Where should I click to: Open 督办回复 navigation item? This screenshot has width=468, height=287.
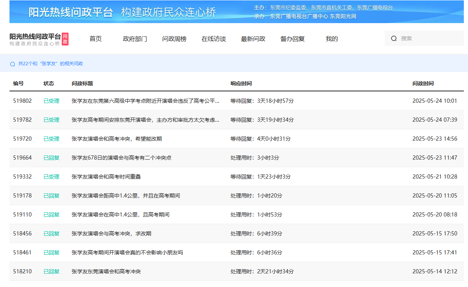click(292, 39)
